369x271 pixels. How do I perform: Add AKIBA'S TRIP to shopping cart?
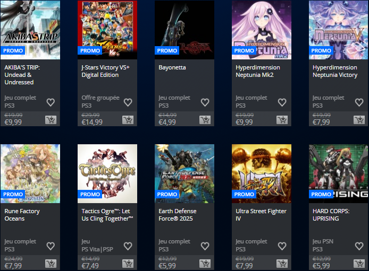point(51,120)
